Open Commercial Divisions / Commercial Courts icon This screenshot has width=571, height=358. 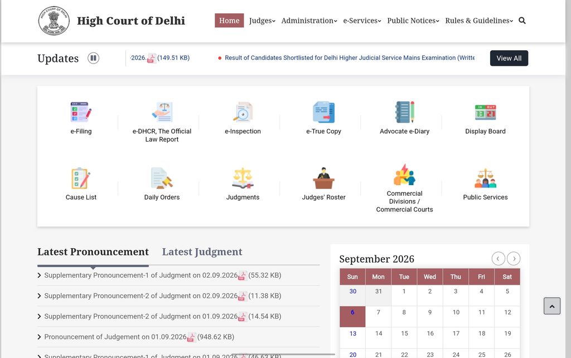[x=405, y=175]
